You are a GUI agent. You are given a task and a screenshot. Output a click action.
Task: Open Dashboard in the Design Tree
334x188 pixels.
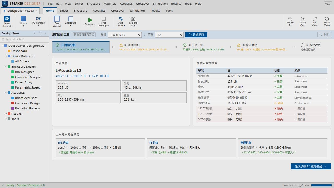19,51
